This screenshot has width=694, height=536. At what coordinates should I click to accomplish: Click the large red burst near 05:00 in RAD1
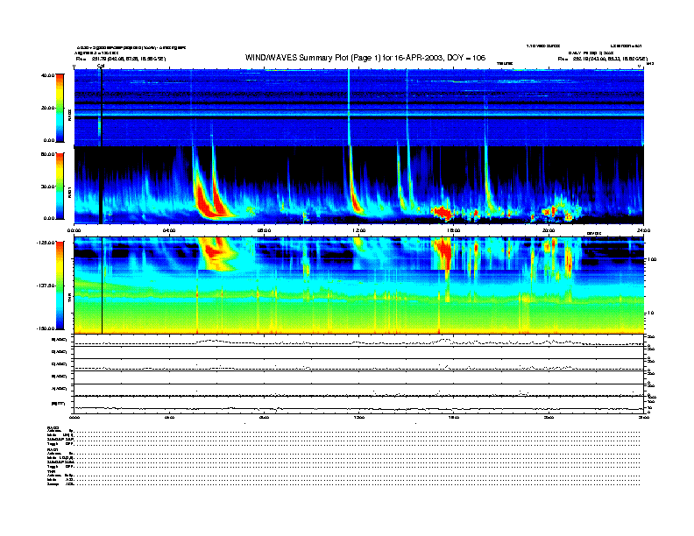point(204,199)
